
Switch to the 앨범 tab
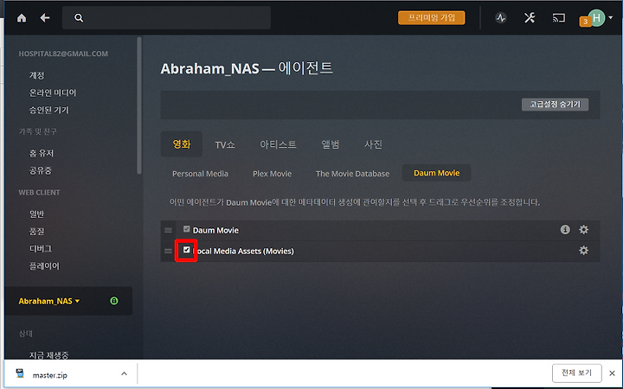coord(331,144)
